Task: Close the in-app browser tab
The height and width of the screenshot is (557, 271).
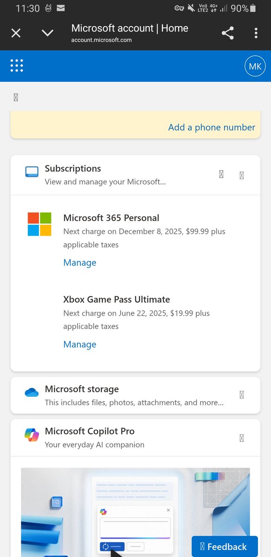Action: coord(16,33)
